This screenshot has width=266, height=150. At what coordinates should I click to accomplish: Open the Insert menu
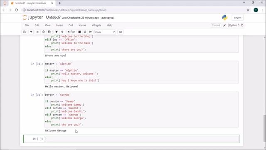pyautogui.click(x=59, y=25)
